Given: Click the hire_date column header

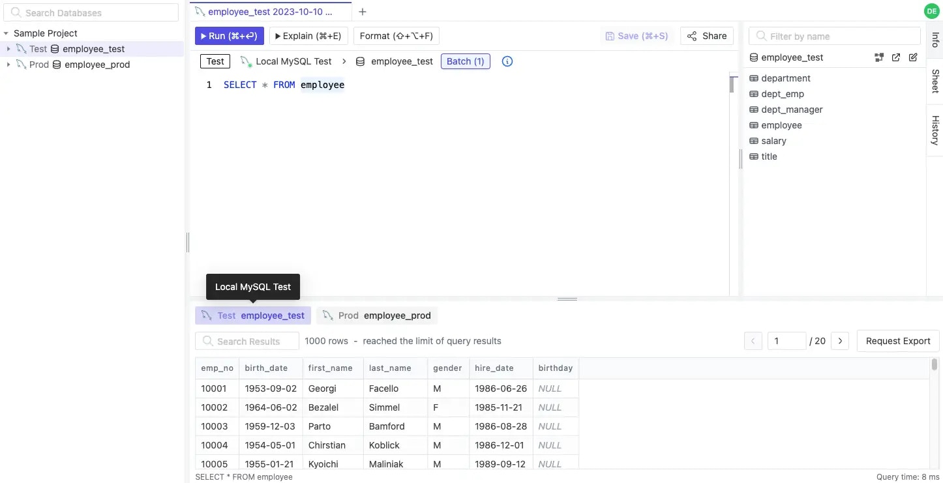Looking at the screenshot, I should tap(501, 368).
